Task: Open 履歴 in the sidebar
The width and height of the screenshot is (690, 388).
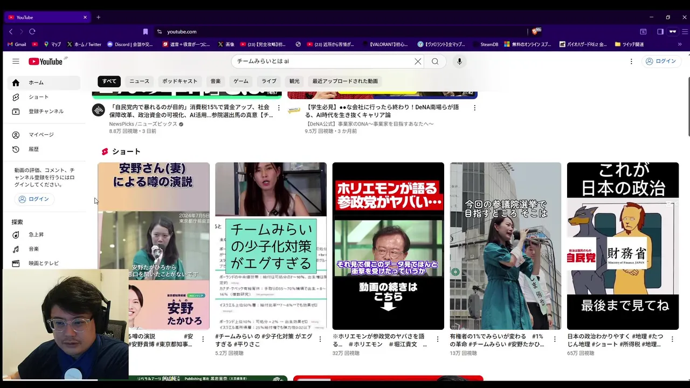Action: [x=43, y=149]
